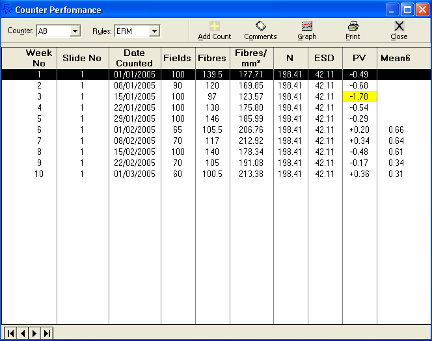Jump to the last record
Image resolution: width=432 pixels, height=341 pixels.
pos(47,333)
